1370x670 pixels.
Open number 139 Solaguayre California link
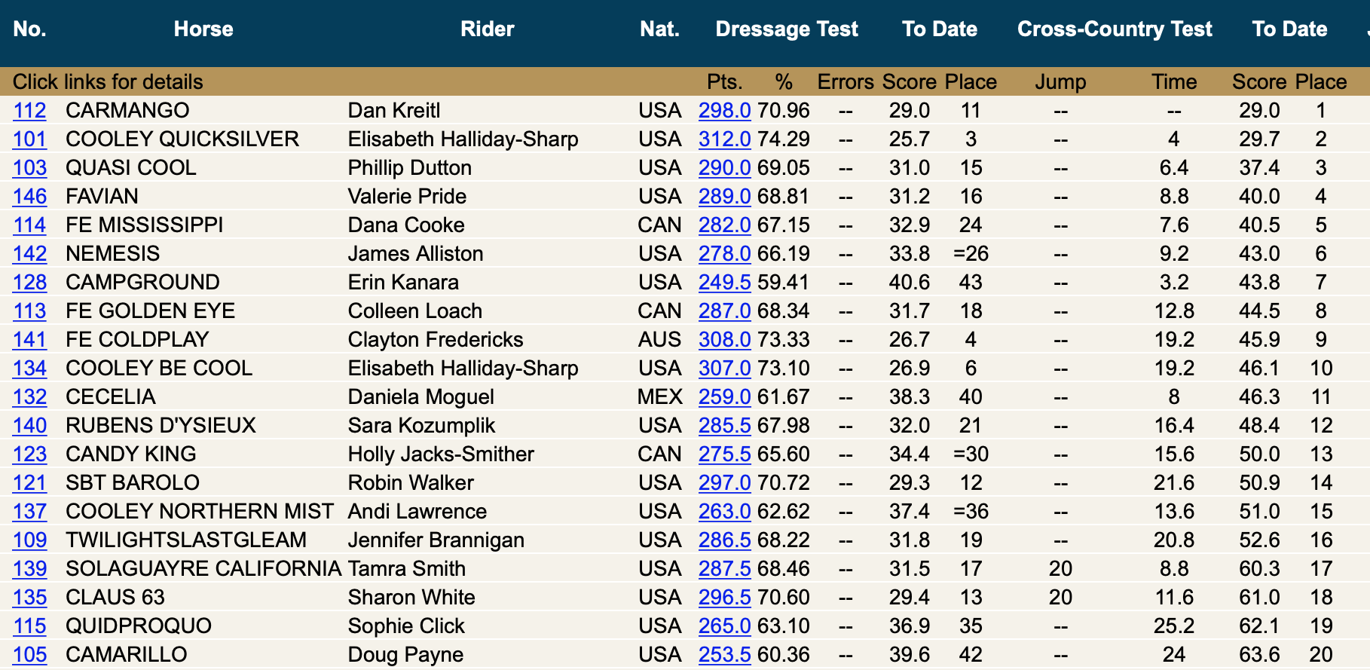[29, 569]
